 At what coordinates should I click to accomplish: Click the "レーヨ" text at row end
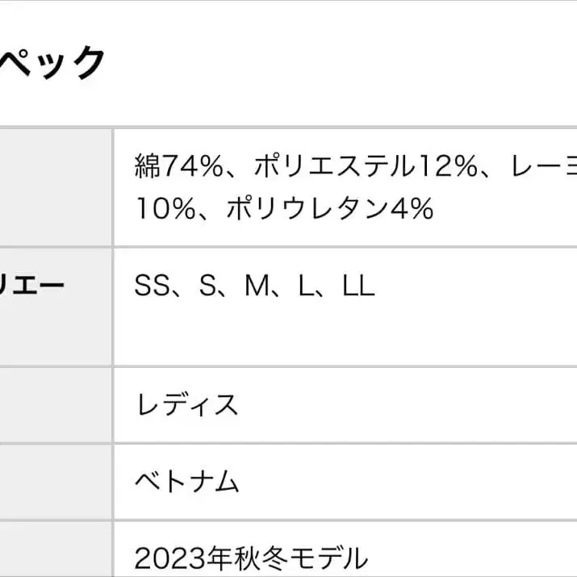[x=543, y=166]
